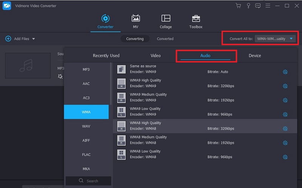Viewport: 302px width, 188px height.
Task: Click the WMA9 Medium Quality preset icon
Action: (121, 98)
